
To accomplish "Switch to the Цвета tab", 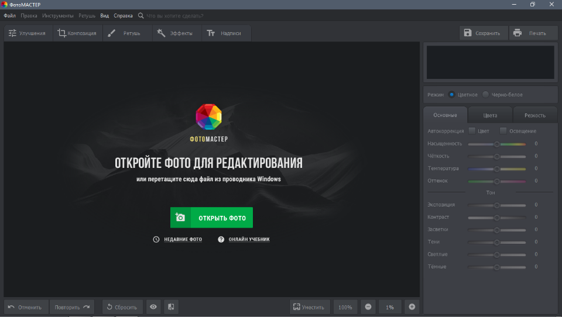I will point(490,115).
